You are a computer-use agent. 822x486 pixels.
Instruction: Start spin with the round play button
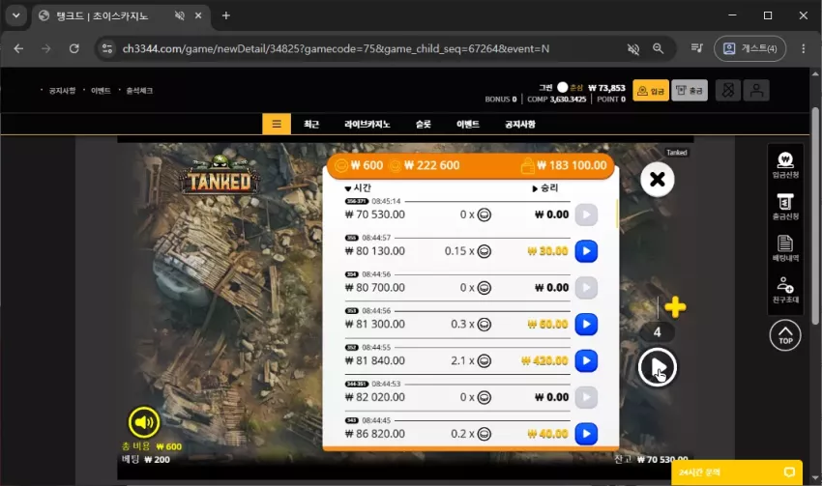657,367
